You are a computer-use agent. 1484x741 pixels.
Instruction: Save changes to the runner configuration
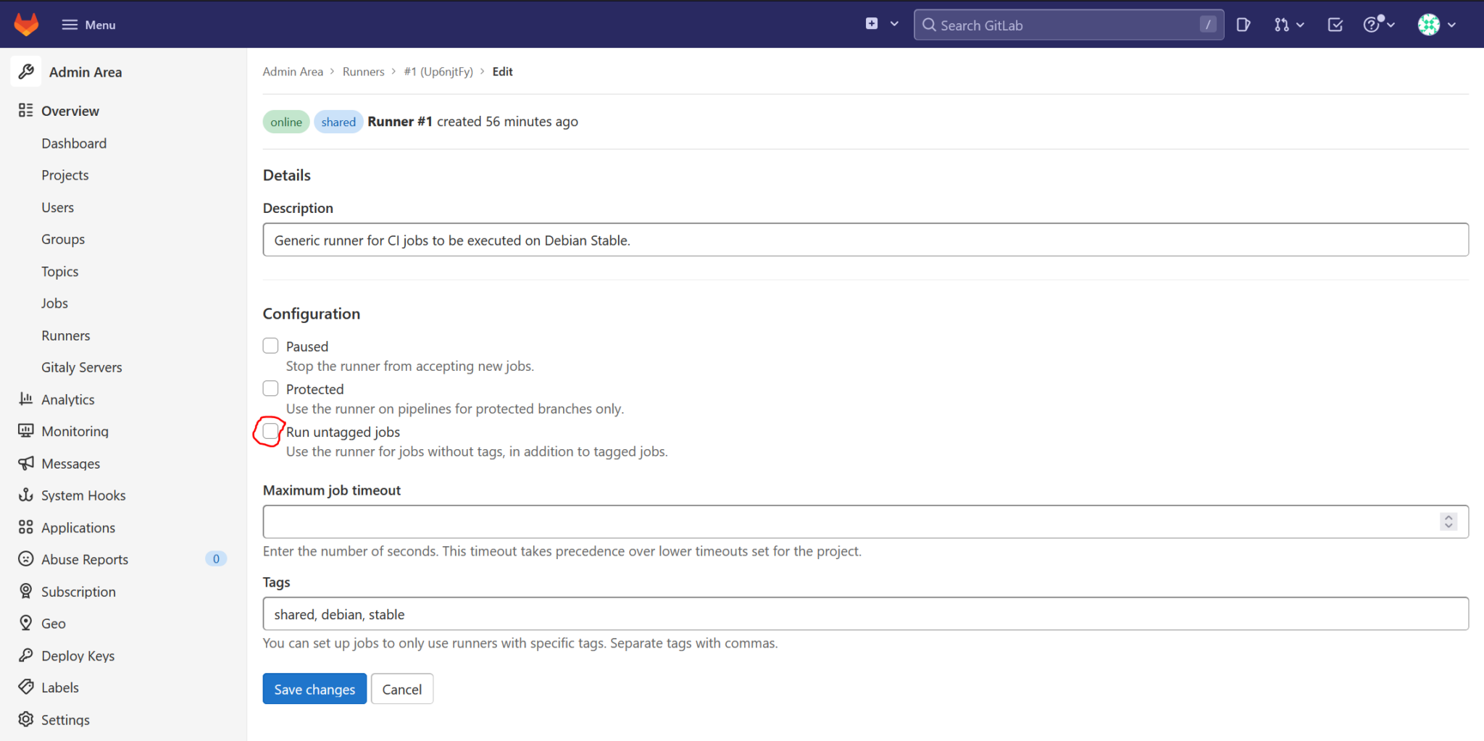point(314,688)
